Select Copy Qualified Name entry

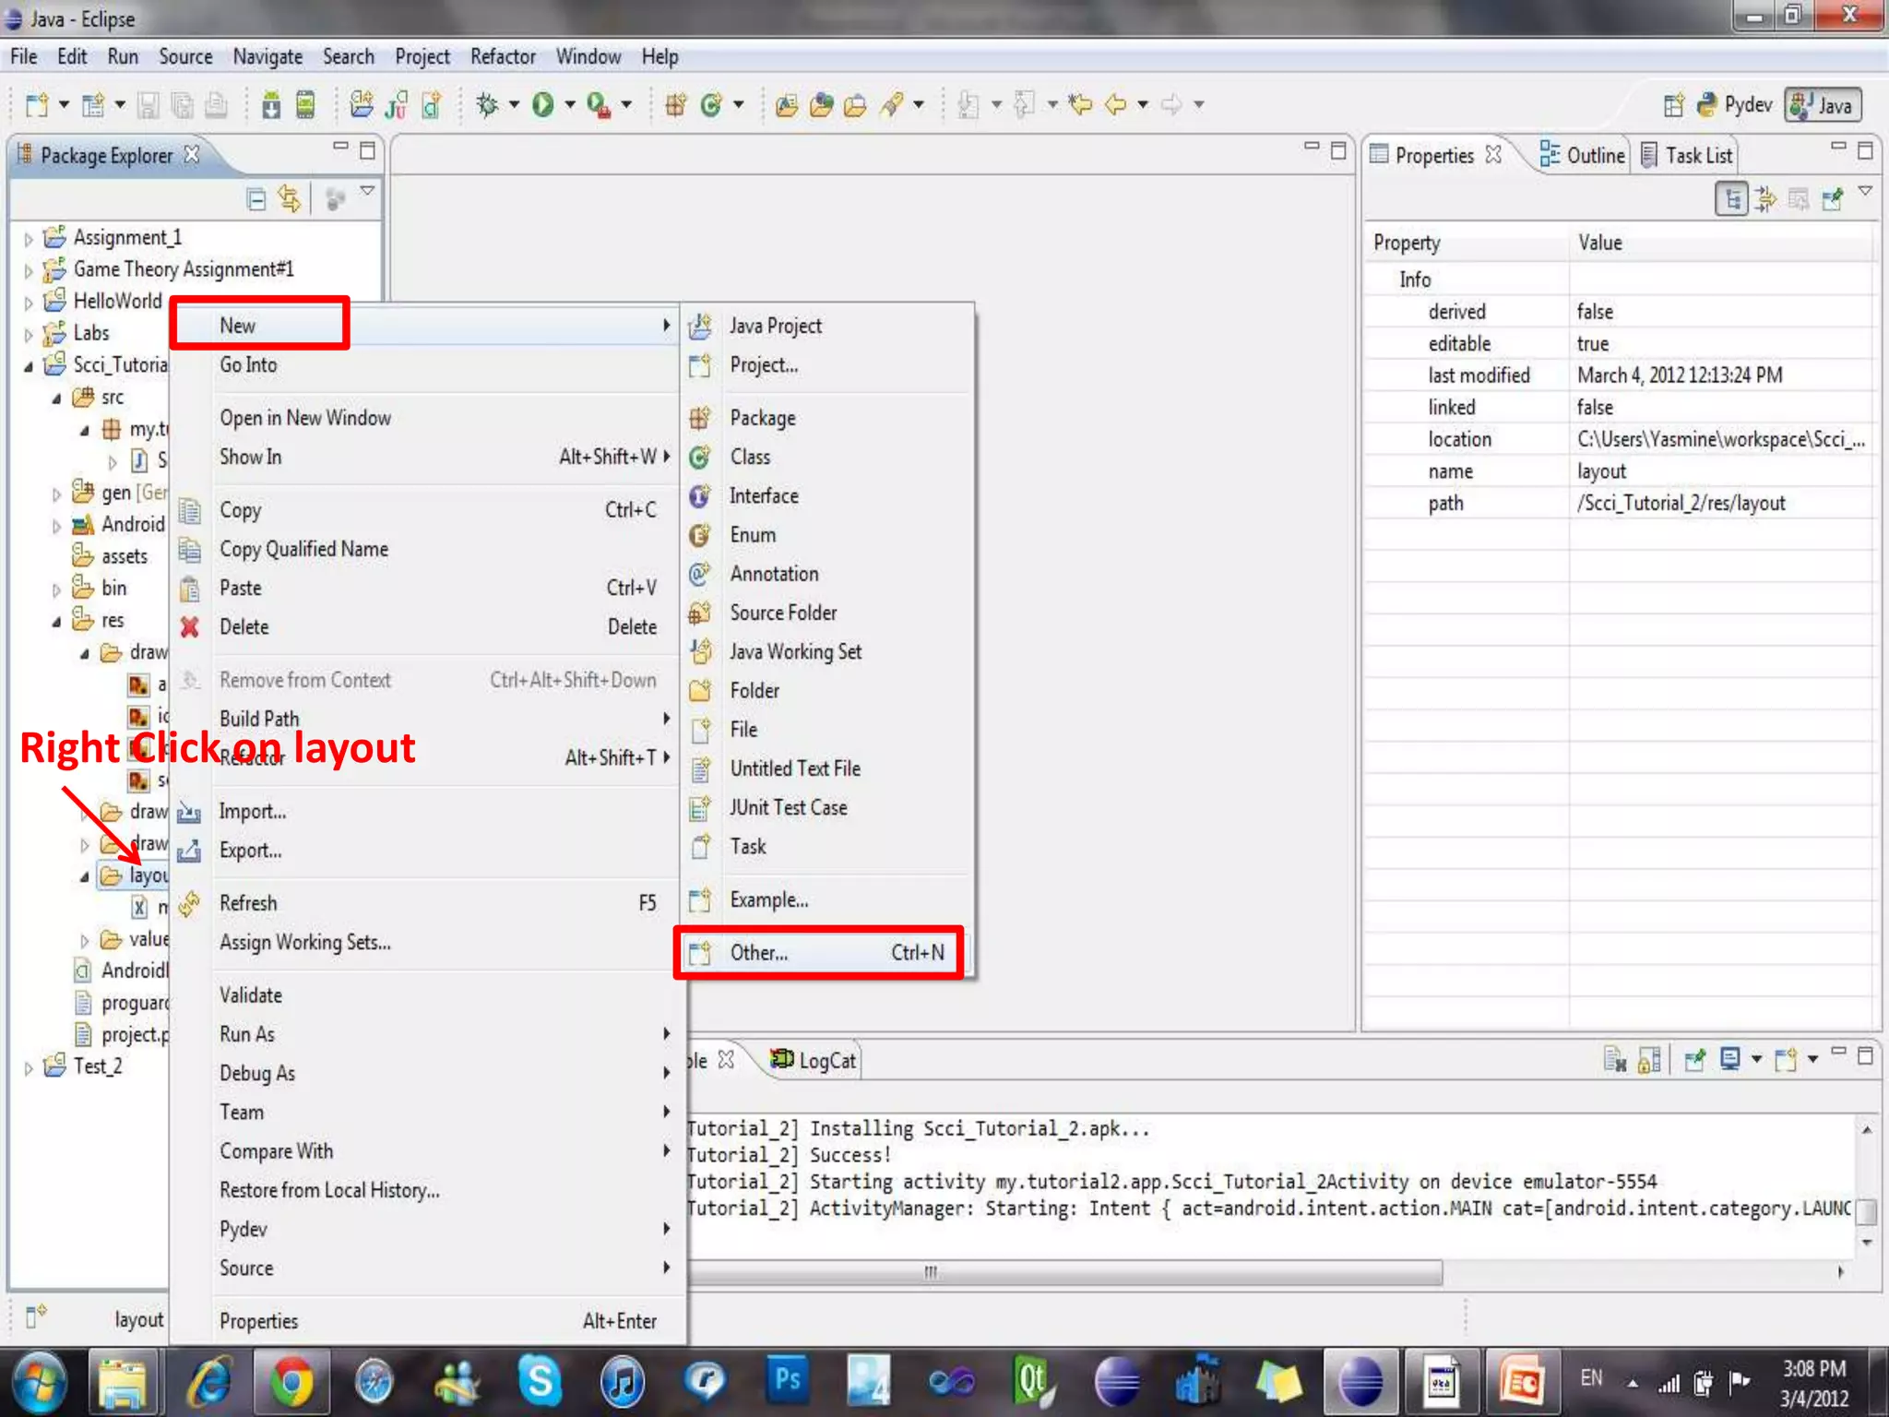[x=425, y=549]
